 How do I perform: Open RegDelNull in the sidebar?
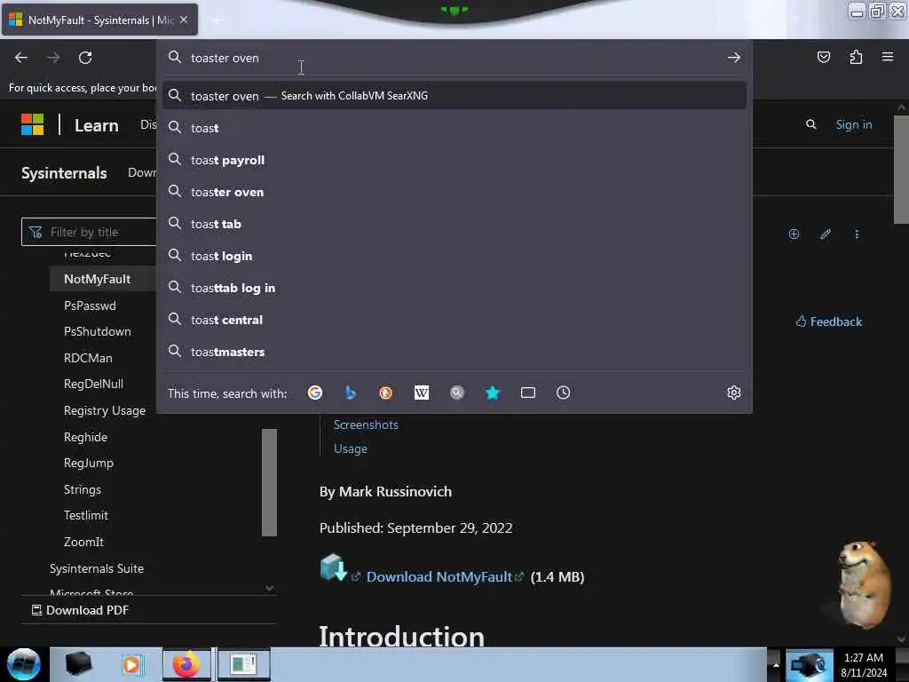(x=93, y=384)
